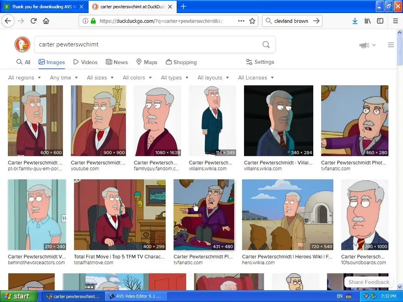Switch to the Maps tab
The width and height of the screenshot is (403, 302).
click(x=146, y=62)
